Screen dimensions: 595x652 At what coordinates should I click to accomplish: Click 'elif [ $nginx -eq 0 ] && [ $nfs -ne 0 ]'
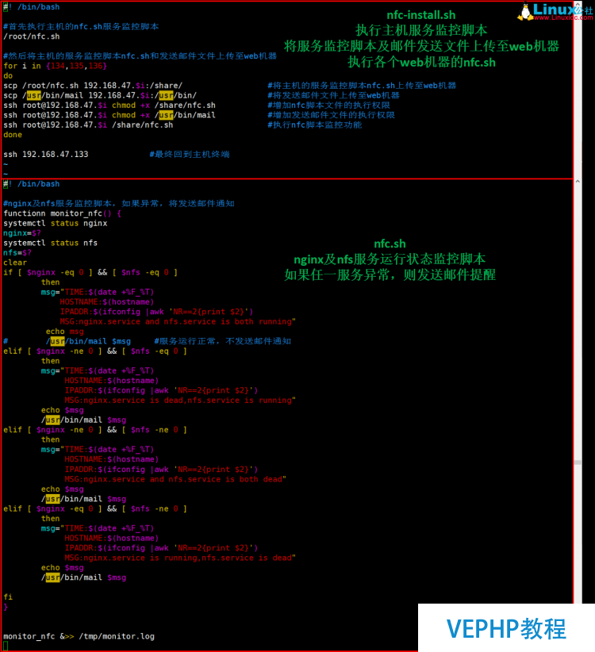[95, 509]
